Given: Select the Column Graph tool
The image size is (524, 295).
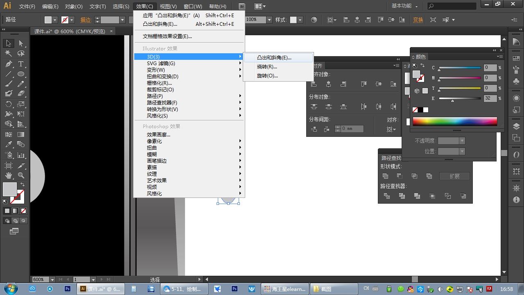Looking at the screenshot, I should point(21,155).
